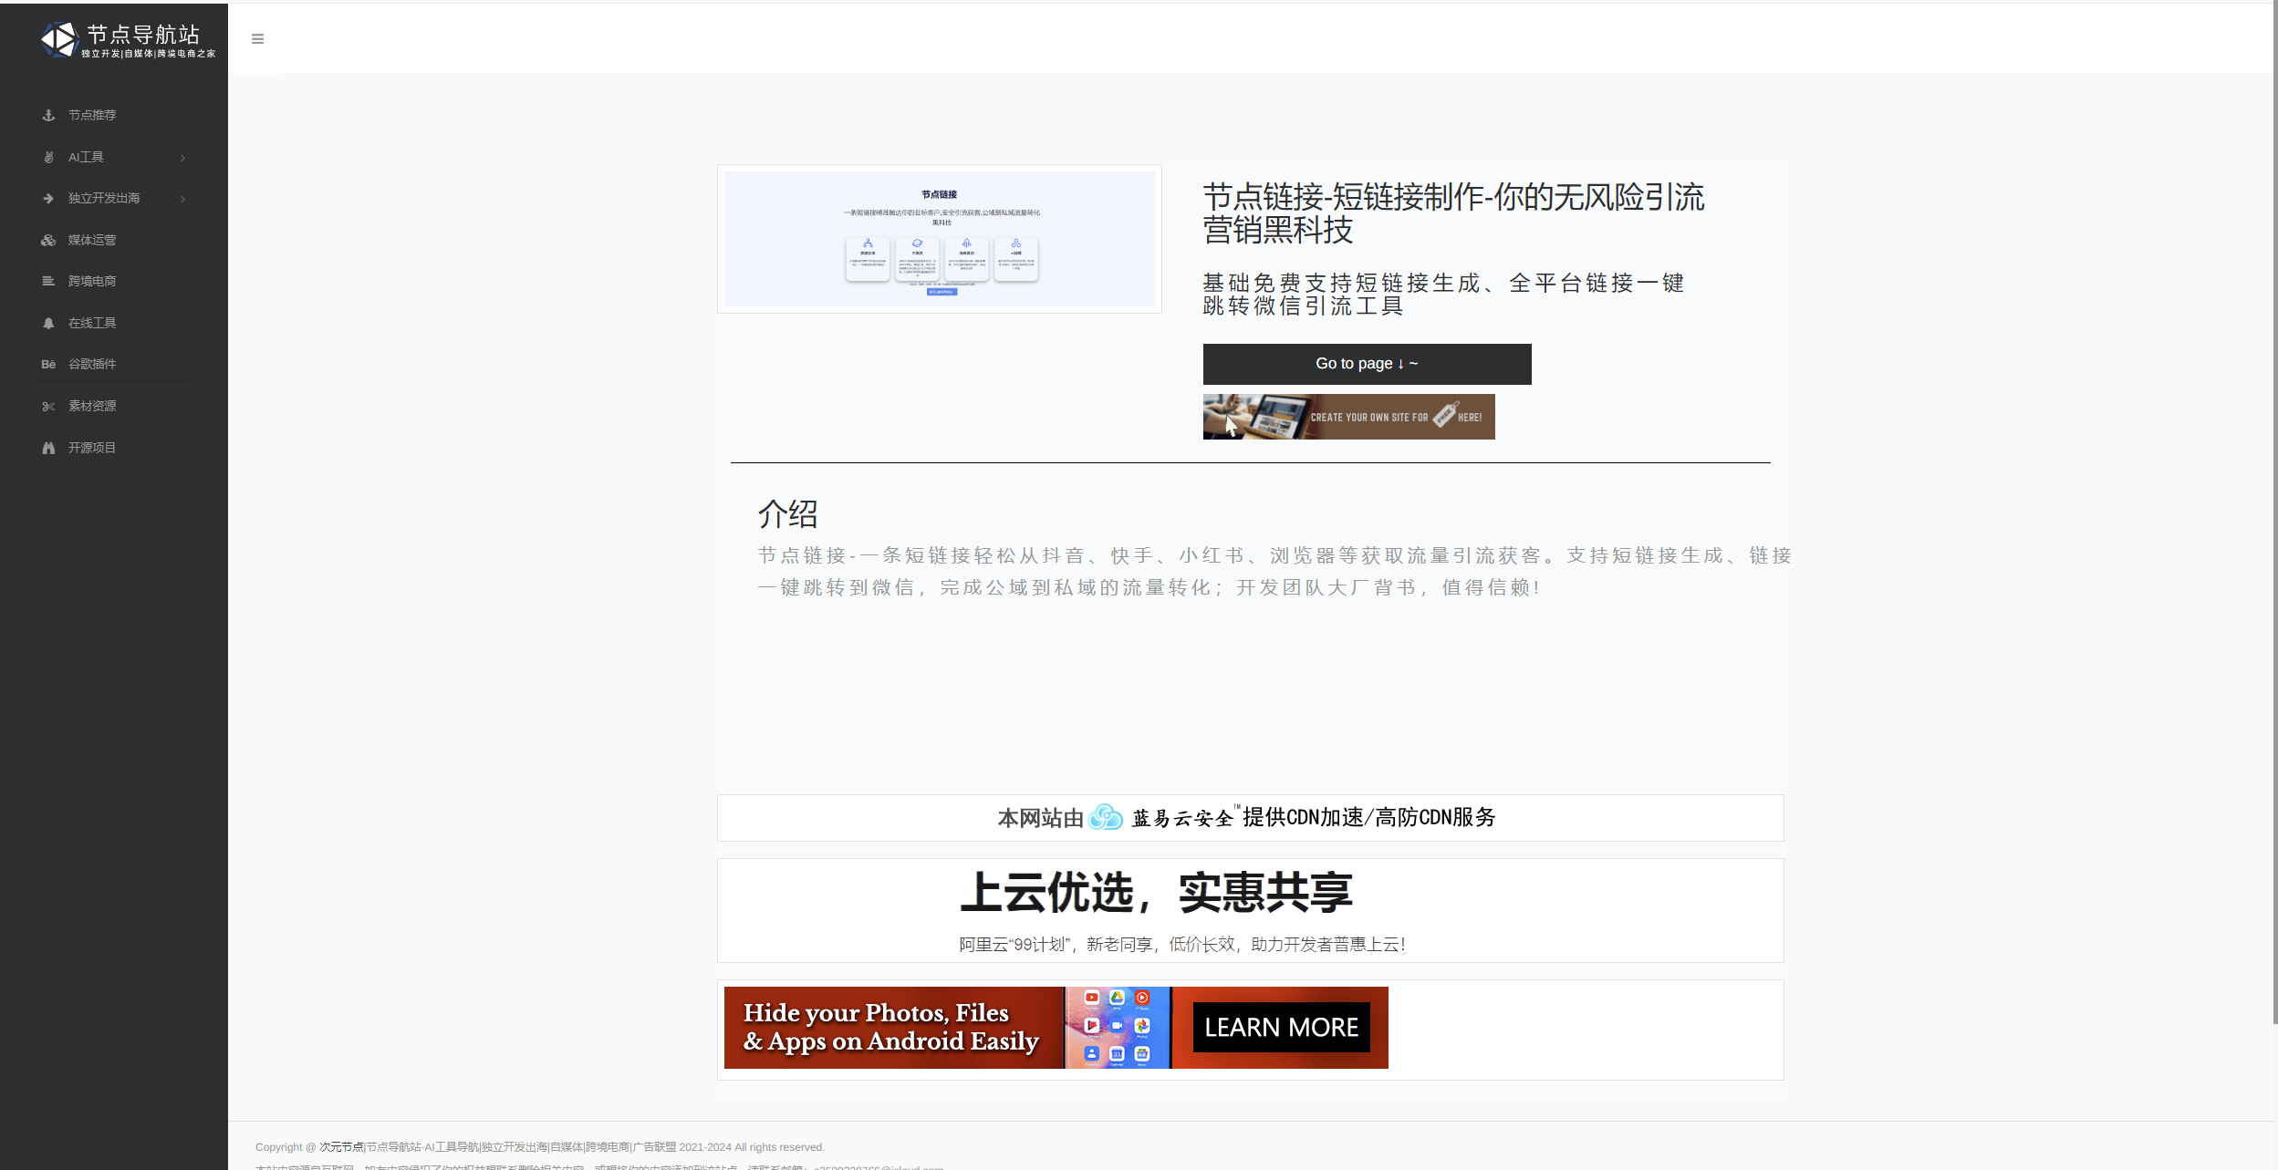This screenshot has height=1170, width=2278.
Task: Click the 媒体运营 sidebar icon
Action: [48, 240]
